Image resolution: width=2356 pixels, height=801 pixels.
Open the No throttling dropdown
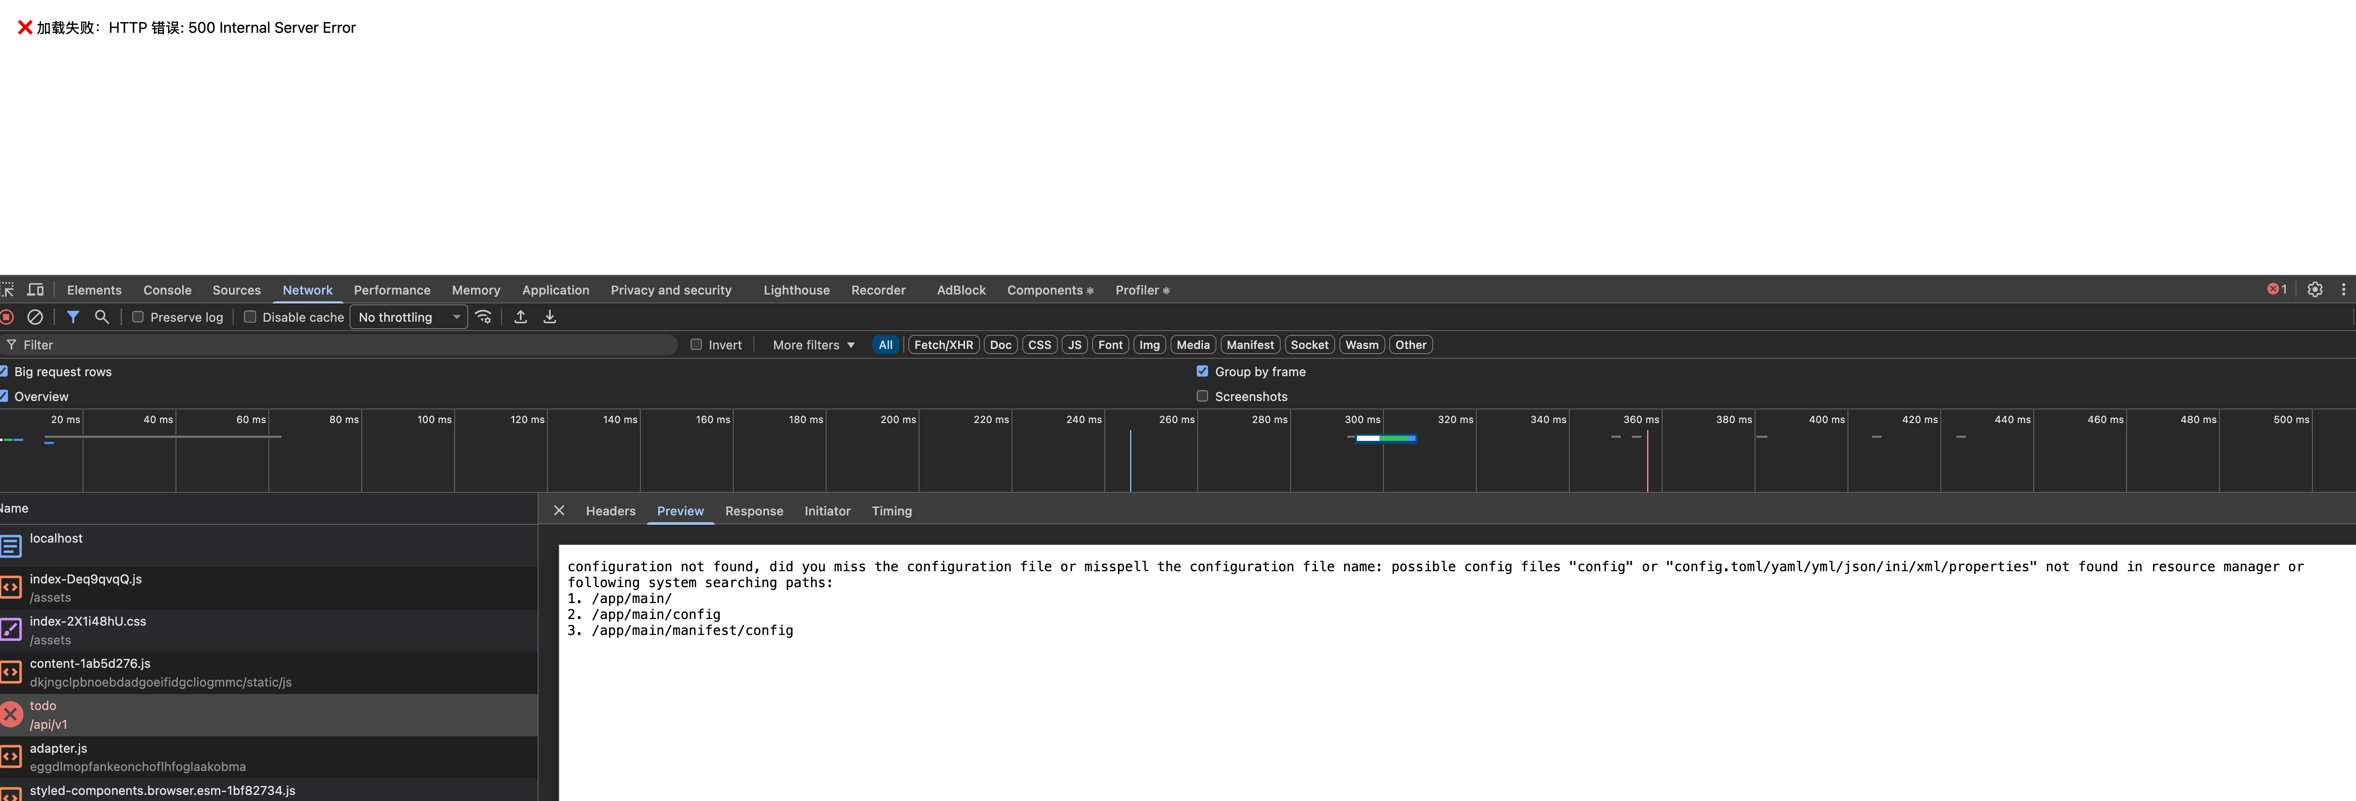[x=408, y=317]
